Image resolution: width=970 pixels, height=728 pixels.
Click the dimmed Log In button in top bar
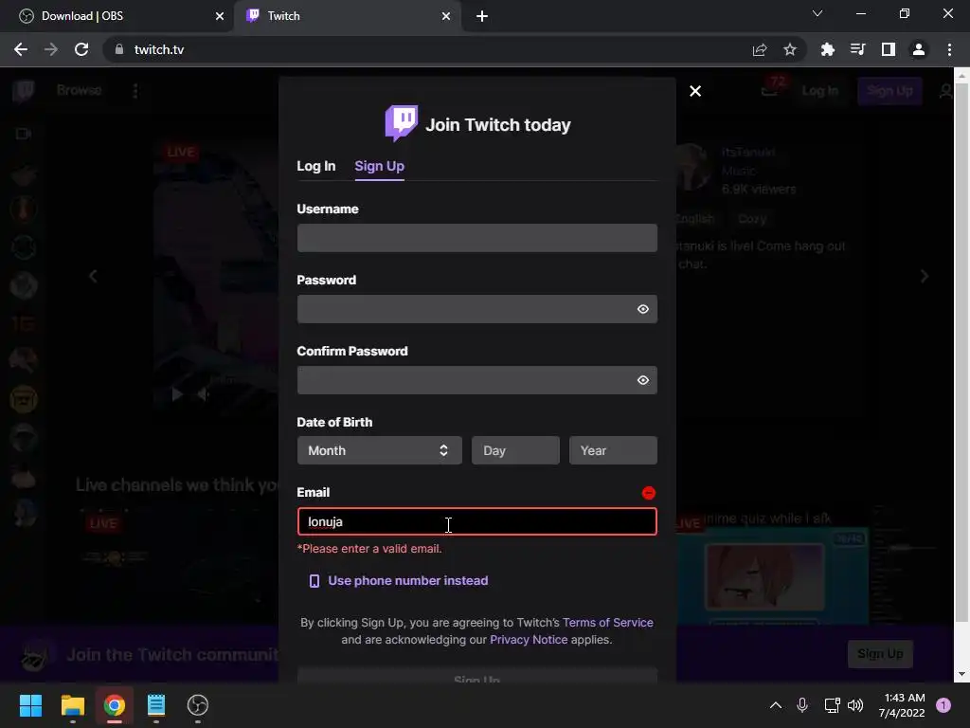coord(819,91)
